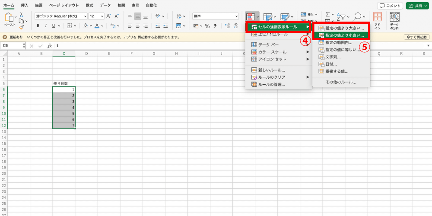The height and width of the screenshot is (216, 432).
Task: Expand the formula bar arrow
Action: click(429, 46)
